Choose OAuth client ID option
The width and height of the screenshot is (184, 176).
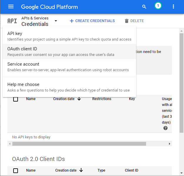(69, 52)
